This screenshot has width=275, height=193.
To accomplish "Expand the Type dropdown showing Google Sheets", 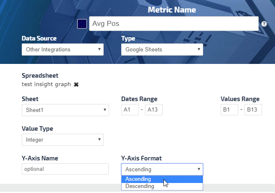I will coord(162,50).
